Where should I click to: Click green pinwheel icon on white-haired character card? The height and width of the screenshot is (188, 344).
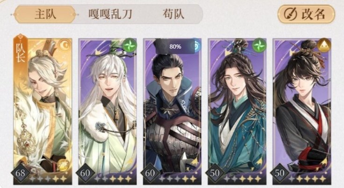pos(130,45)
